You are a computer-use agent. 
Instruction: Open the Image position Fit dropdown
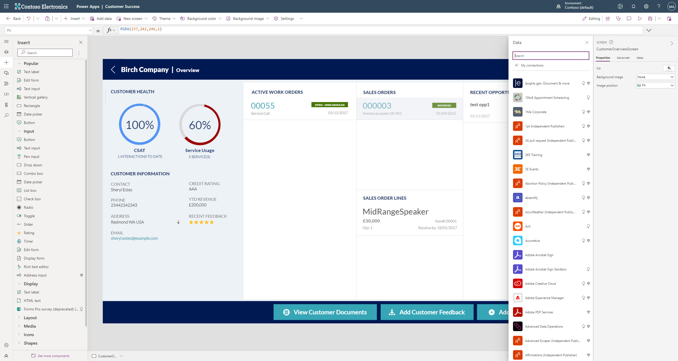(655, 85)
